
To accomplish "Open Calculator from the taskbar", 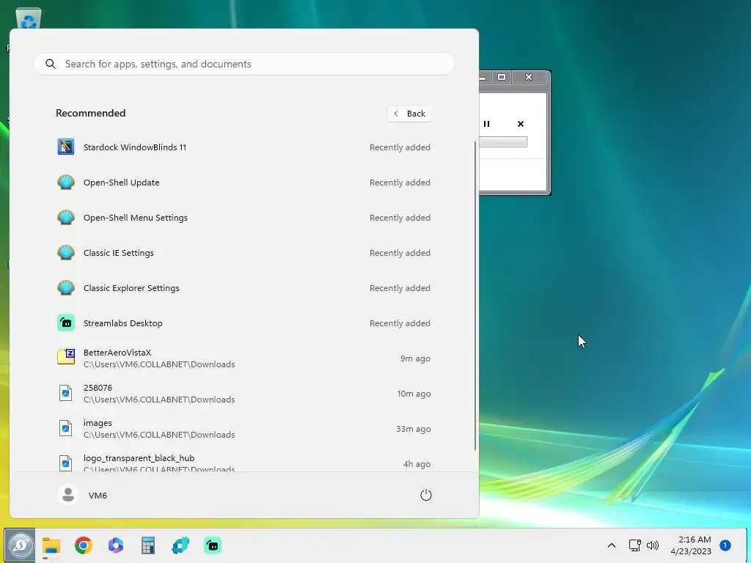I will [x=148, y=545].
